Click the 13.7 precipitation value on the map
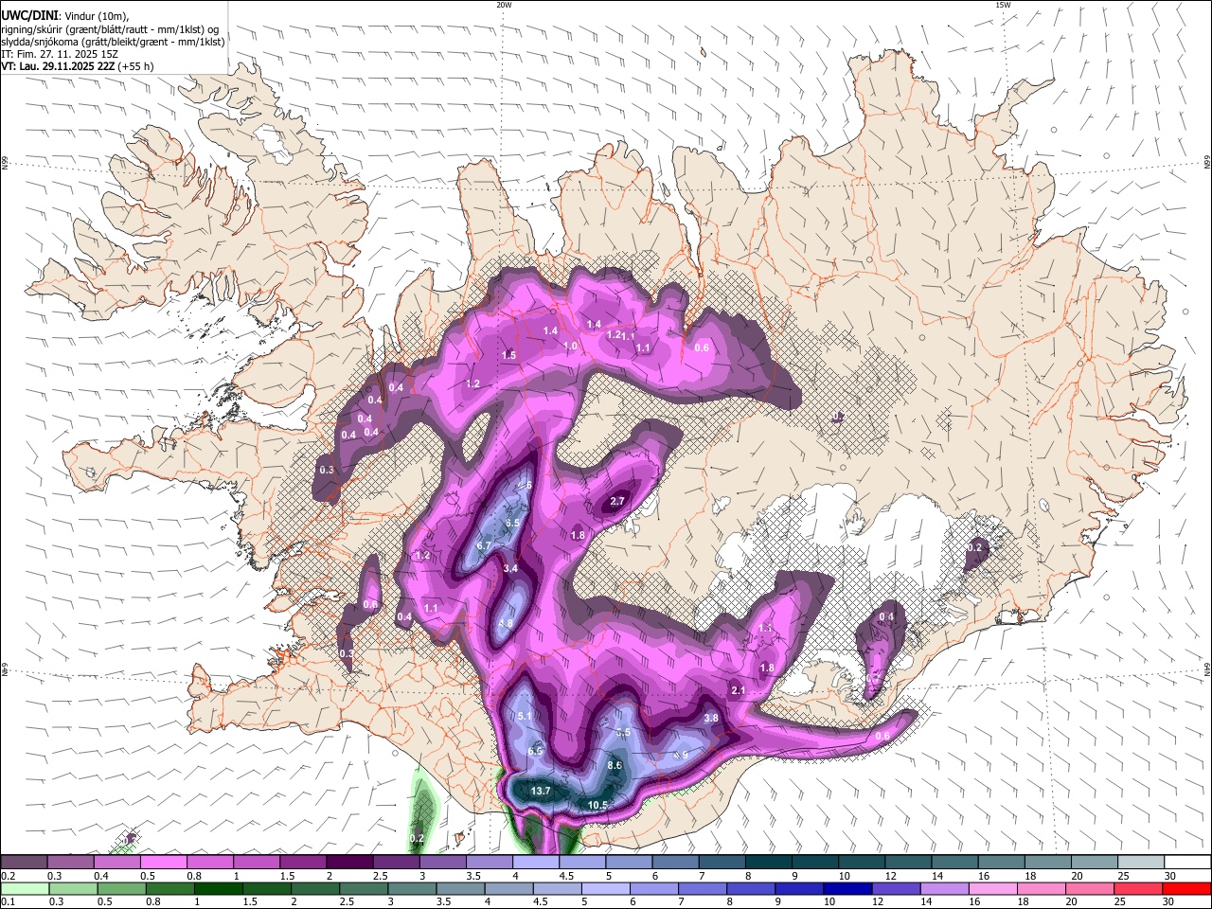The height and width of the screenshot is (909, 1212). tap(541, 791)
